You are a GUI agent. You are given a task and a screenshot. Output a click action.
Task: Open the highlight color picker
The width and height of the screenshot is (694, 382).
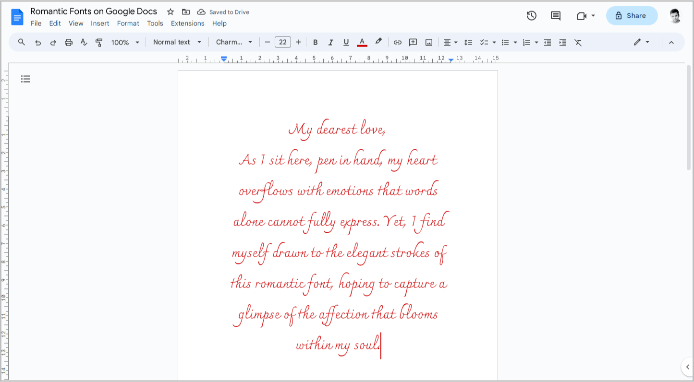pyautogui.click(x=378, y=42)
